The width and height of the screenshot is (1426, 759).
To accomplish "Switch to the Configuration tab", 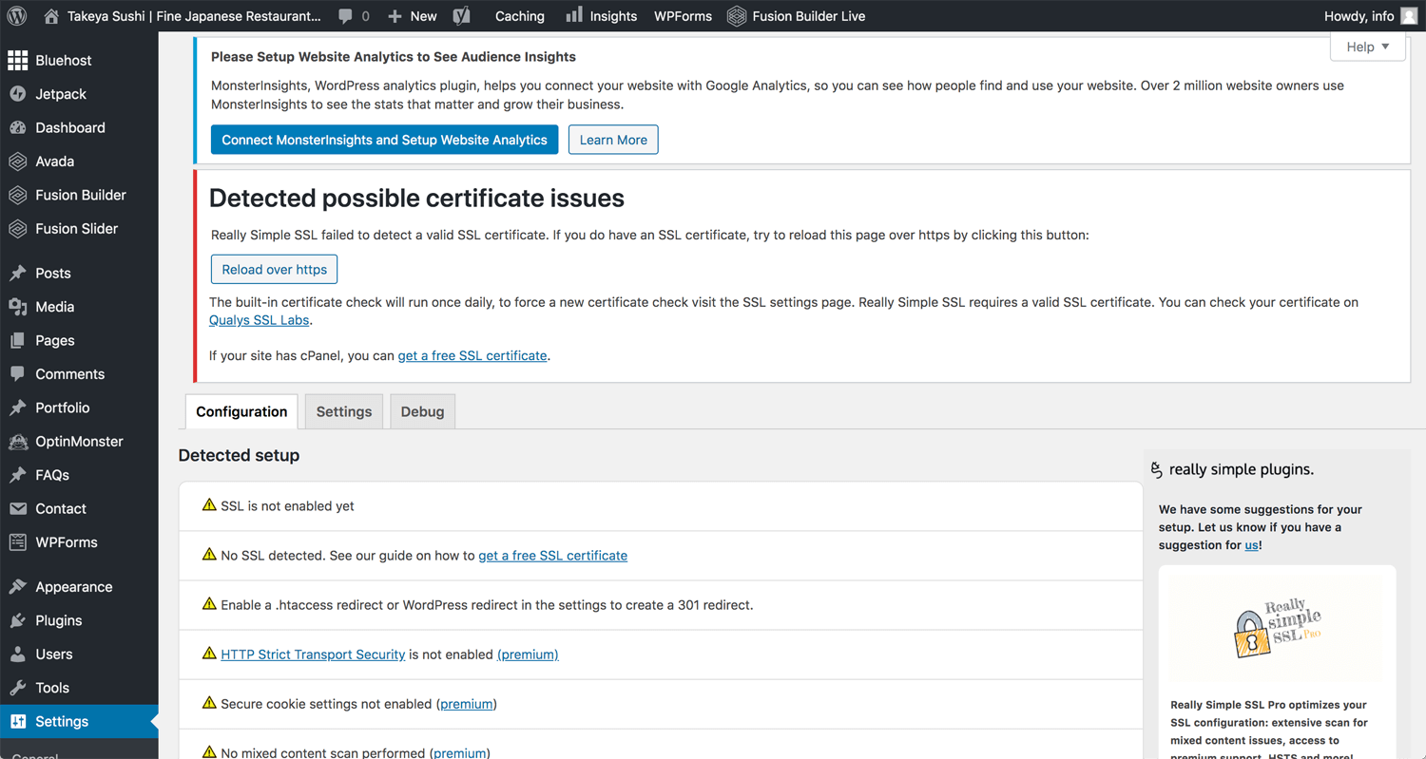I will (241, 411).
